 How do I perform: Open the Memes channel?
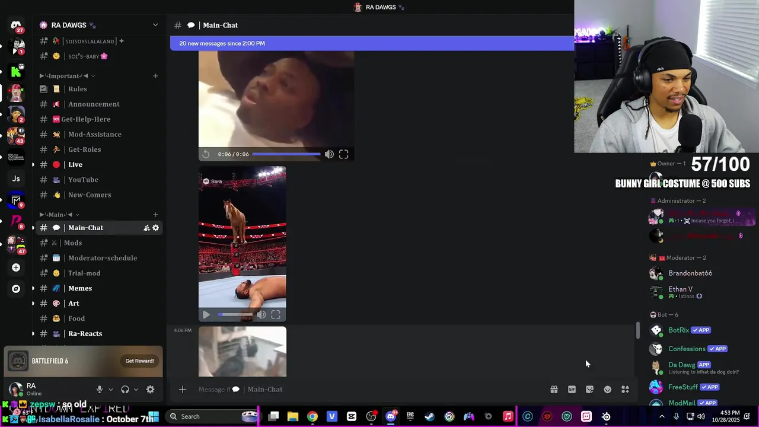[100, 288]
